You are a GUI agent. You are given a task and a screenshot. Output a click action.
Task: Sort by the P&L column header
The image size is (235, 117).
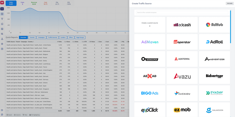[122, 42]
